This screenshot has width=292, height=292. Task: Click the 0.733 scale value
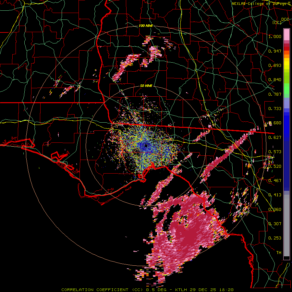tap(275, 109)
